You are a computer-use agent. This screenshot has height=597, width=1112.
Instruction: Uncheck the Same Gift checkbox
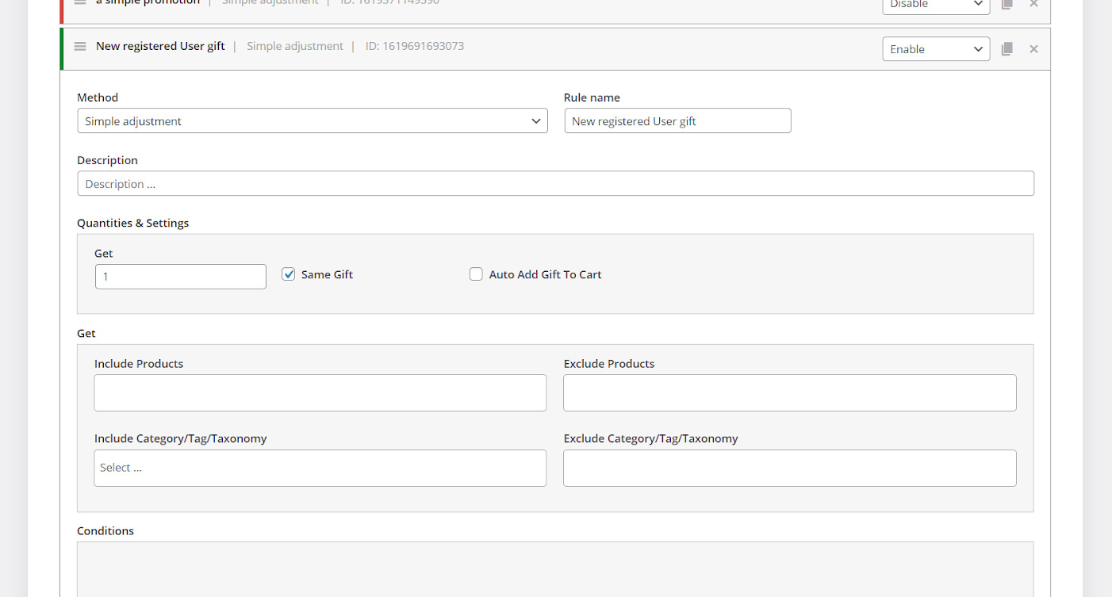(289, 274)
